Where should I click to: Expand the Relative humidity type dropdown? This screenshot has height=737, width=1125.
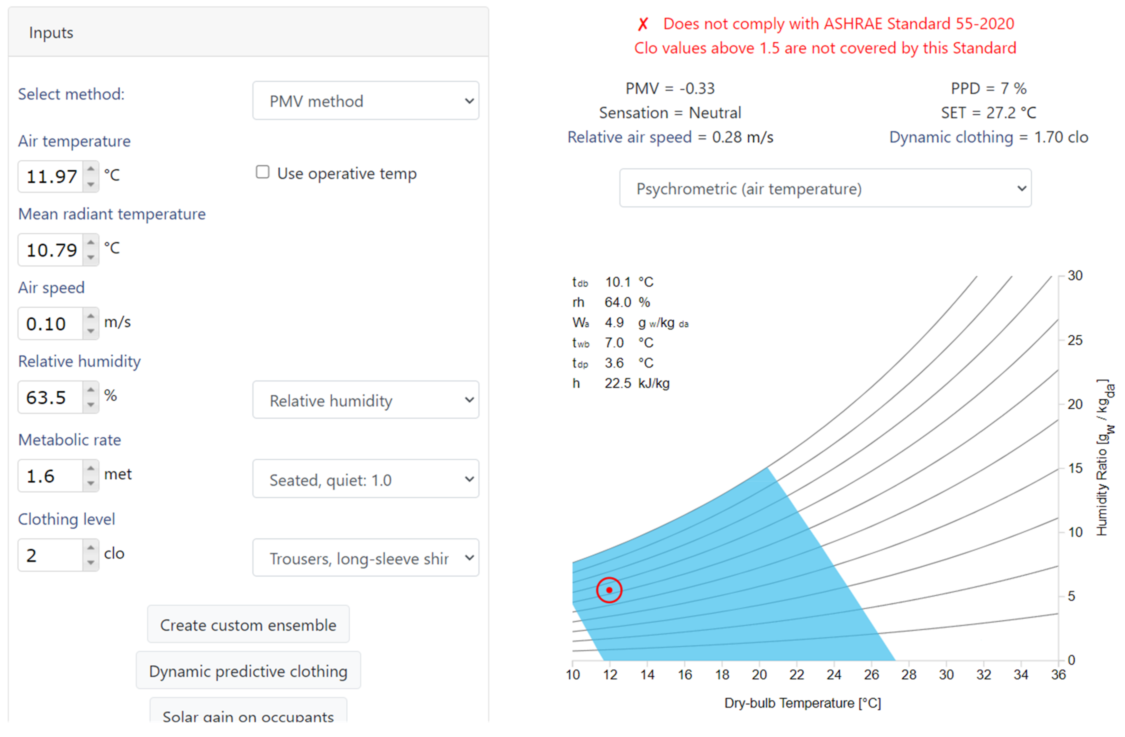365,401
